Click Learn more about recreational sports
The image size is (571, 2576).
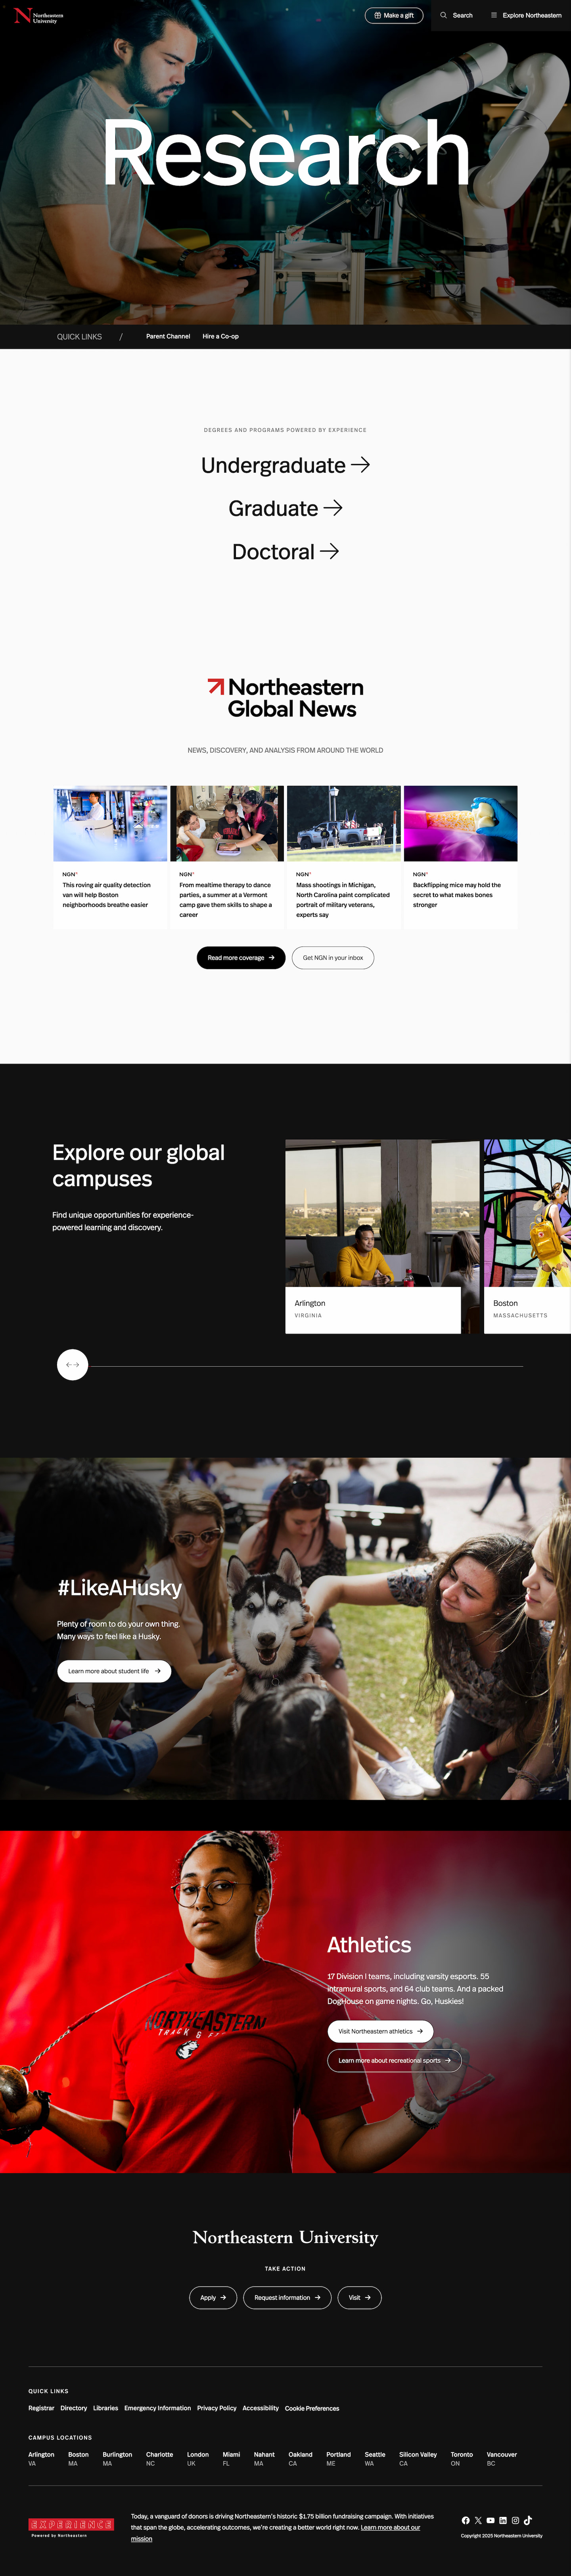pos(394,2060)
